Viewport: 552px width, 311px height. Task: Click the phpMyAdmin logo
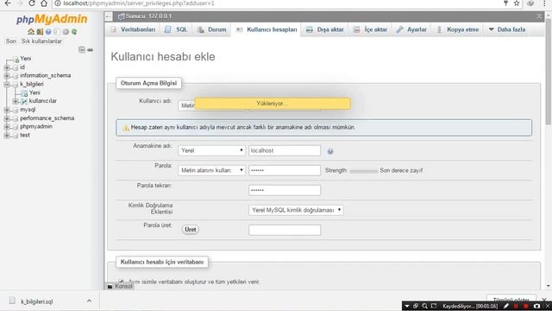(x=52, y=19)
